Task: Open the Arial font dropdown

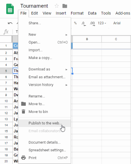Action: [x=117, y=23]
